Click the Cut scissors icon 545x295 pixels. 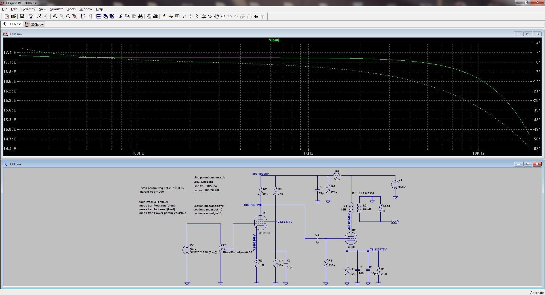[x=121, y=16]
